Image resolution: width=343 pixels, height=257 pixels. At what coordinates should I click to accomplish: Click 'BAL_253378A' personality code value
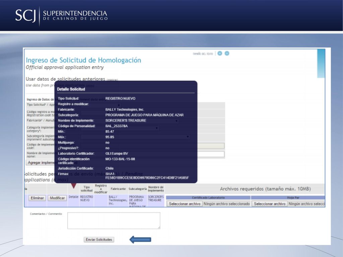[116, 126]
